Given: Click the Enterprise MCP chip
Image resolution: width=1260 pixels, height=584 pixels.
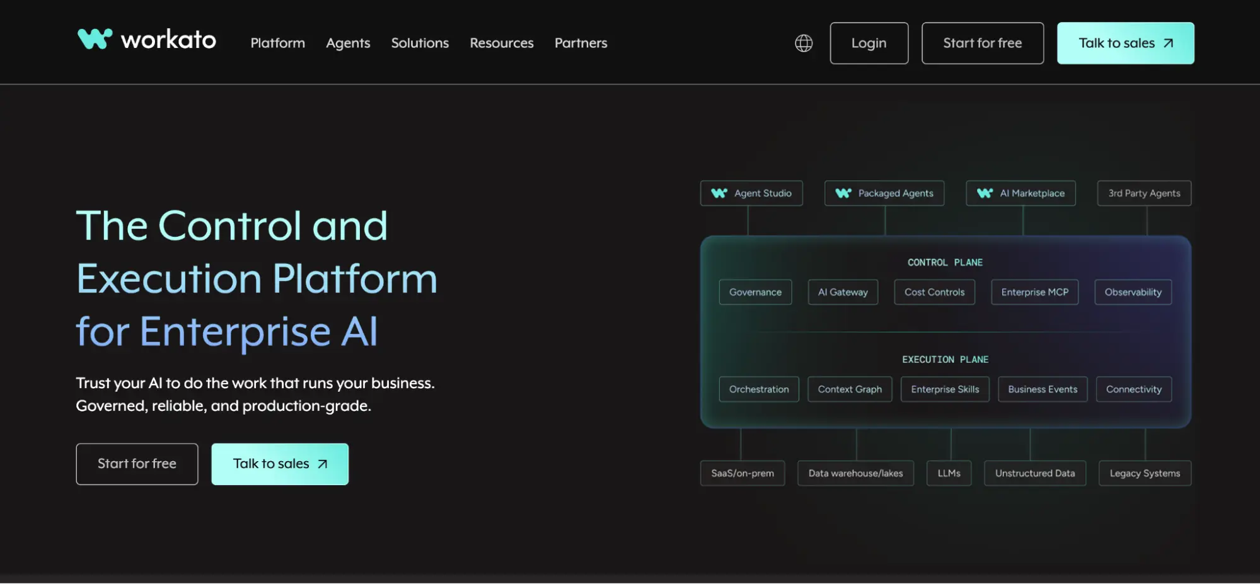Looking at the screenshot, I should 1035,292.
